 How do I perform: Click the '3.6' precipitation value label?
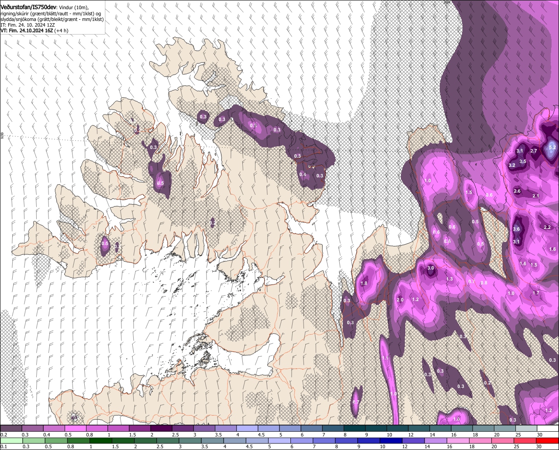(516, 229)
